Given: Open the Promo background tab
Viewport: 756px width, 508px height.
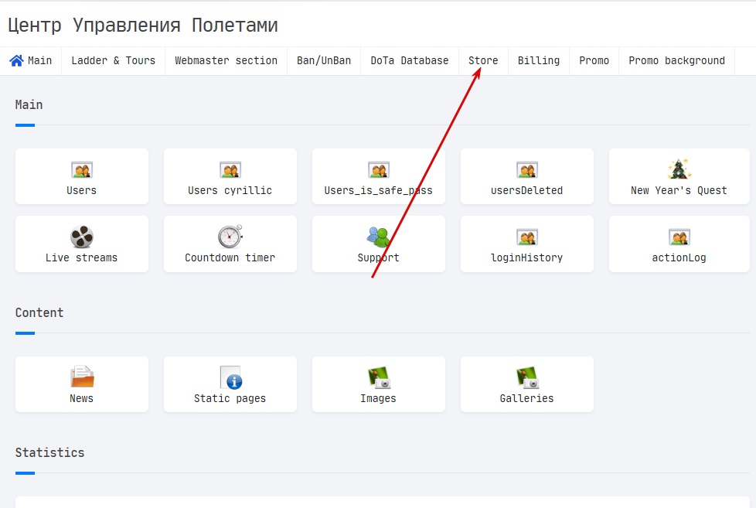Looking at the screenshot, I should [x=676, y=61].
